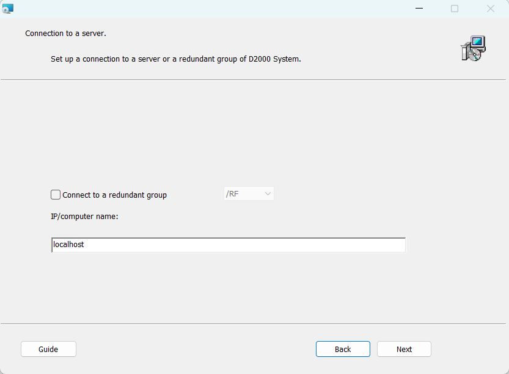
Task: Go Back to the previous setup step
Action: [343, 349]
